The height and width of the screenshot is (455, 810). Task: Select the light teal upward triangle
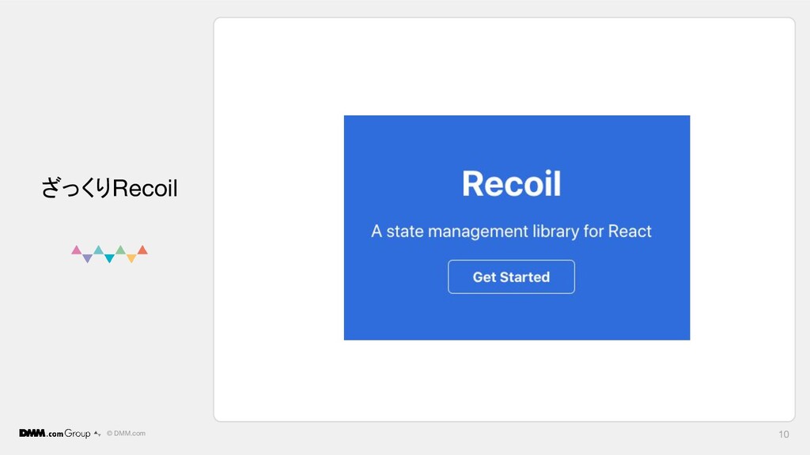click(98, 250)
